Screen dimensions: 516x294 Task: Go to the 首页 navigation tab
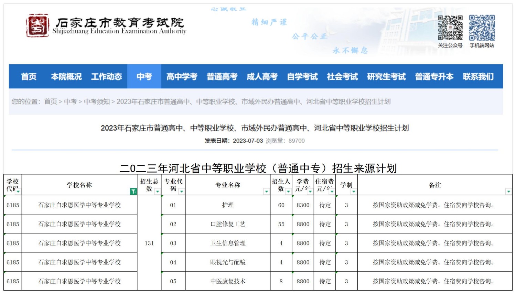[29, 76]
